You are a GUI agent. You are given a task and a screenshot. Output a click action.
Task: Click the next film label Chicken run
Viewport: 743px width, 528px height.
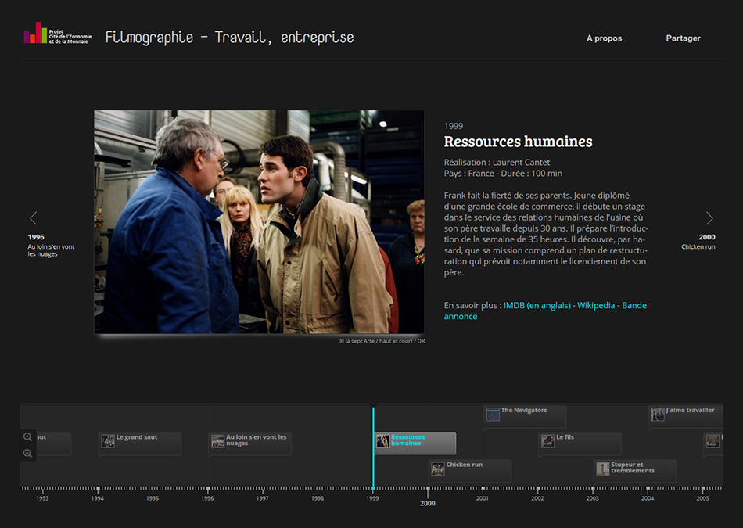pos(698,247)
